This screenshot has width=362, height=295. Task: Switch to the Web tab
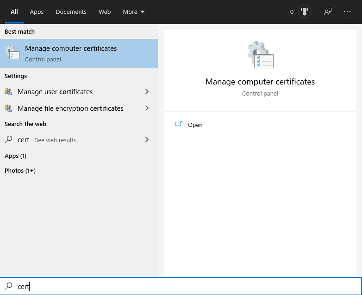click(x=105, y=12)
